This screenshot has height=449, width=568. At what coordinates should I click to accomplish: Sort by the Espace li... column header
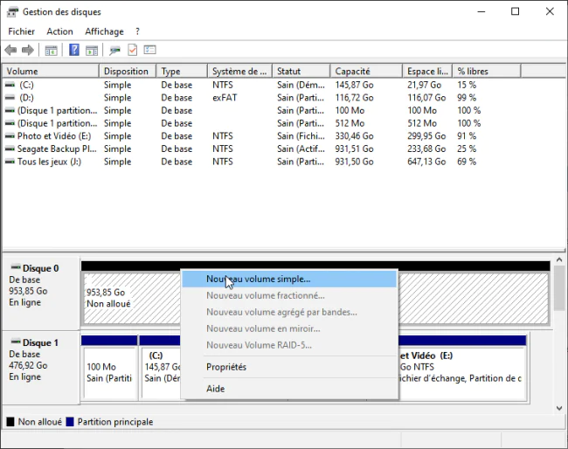[x=427, y=71]
